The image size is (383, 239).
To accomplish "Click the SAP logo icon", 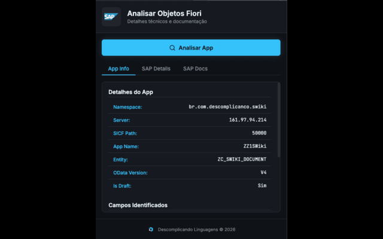I will (x=111, y=17).
